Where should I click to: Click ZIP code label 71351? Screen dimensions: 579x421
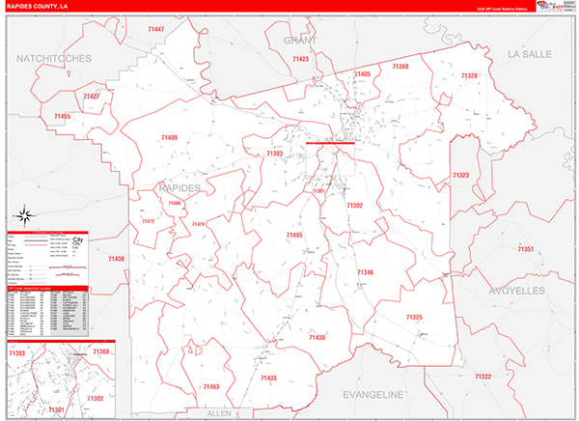point(526,249)
